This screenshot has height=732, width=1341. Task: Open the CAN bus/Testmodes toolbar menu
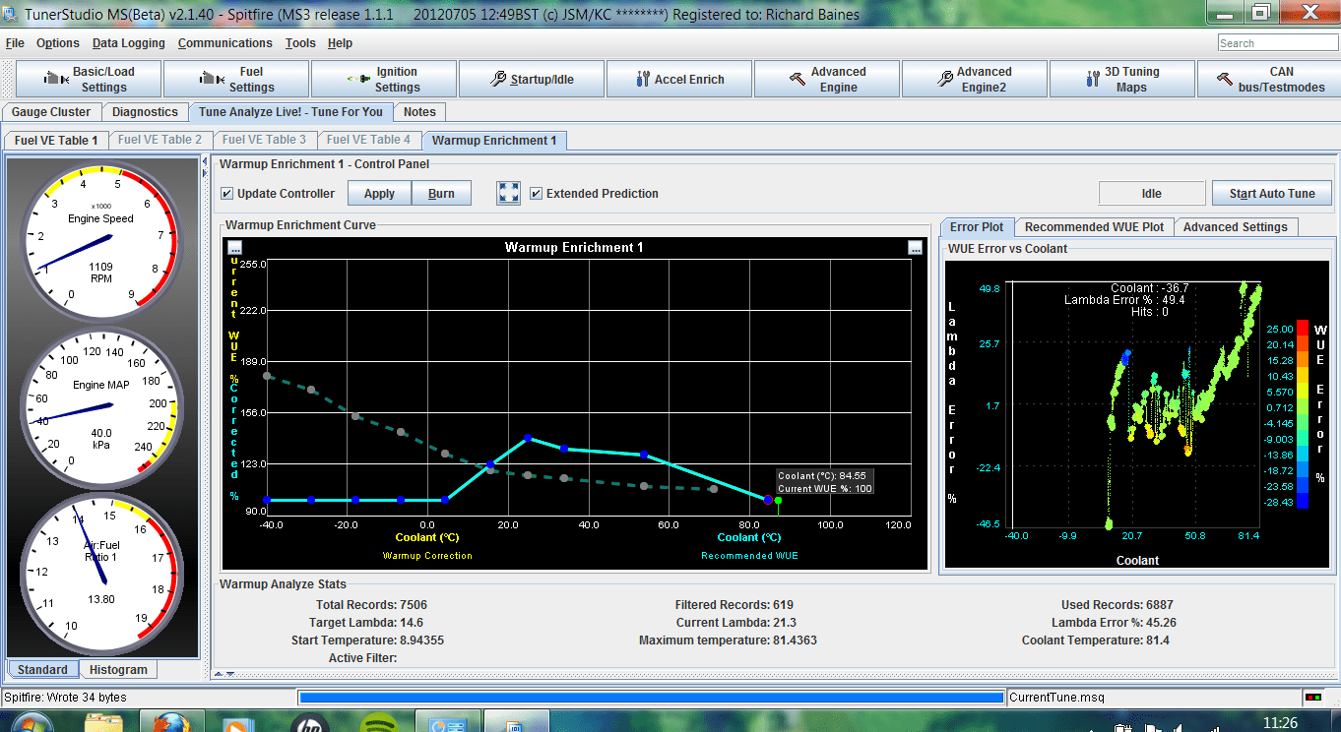click(1269, 80)
